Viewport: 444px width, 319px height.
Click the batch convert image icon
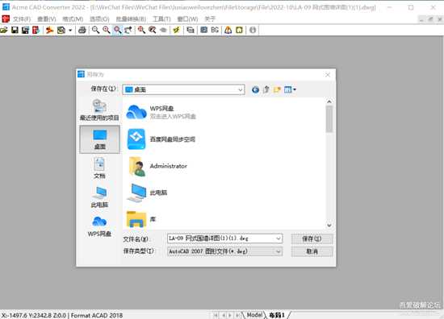pyautogui.click(x=61, y=30)
